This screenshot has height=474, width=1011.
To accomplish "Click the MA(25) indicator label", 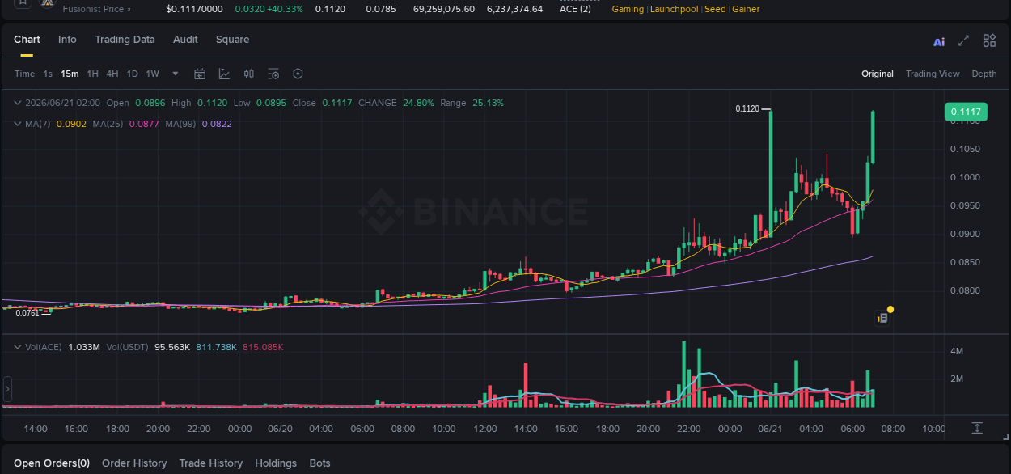I will 108,124.
